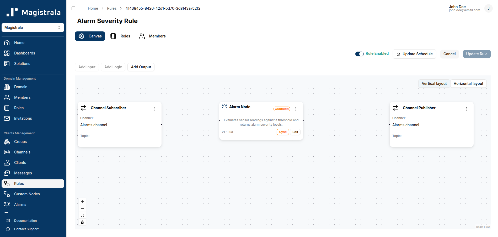Open Invitations in sidebar
498x237 pixels.
pyautogui.click(x=33, y=118)
